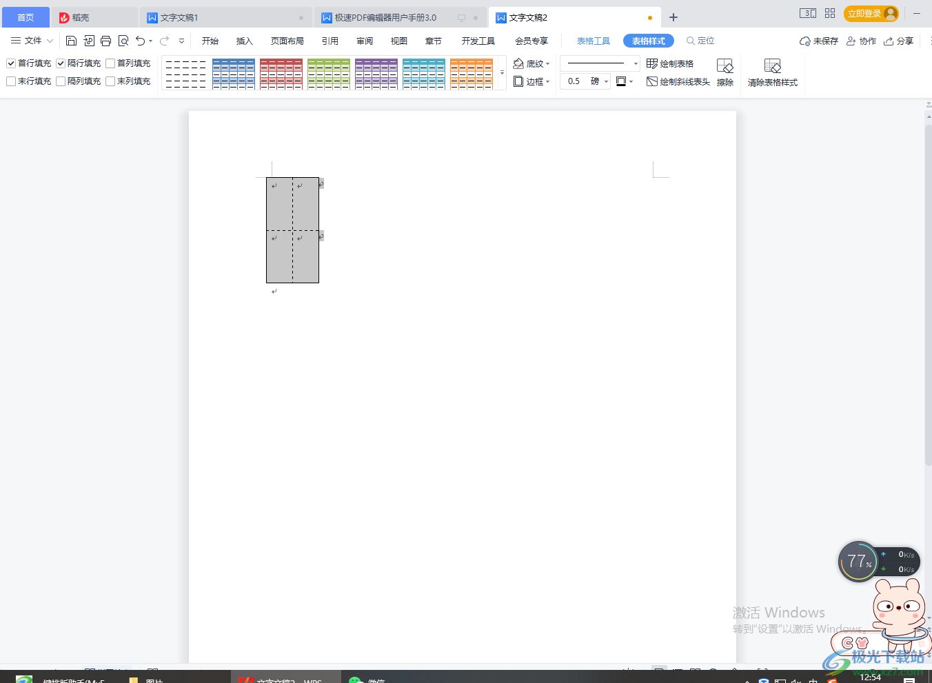The height and width of the screenshot is (683, 932).
Task: Open the Borders dropdown arrow (边框)
Action: click(548, 82)
